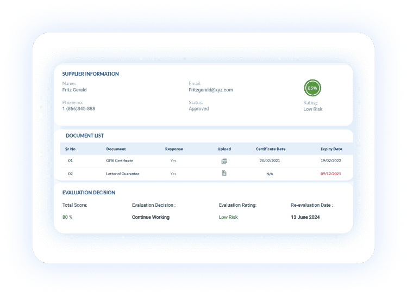
Task: Click the SUPPLIER INFORMATION heading
Action: pos(90,74)
